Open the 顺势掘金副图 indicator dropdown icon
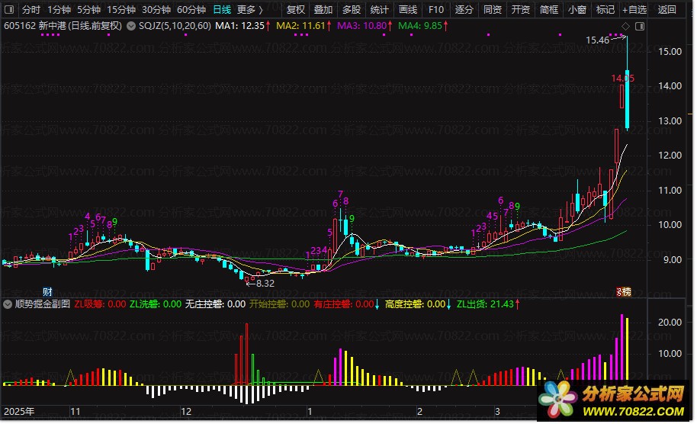The width and height of the screenshot is (697, 424). point(8,304)
